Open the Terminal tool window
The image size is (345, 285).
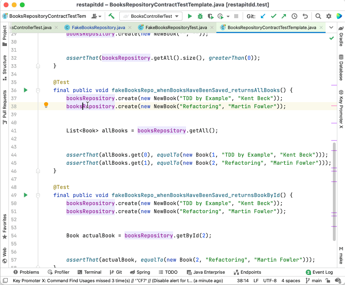tap(89, 272)
